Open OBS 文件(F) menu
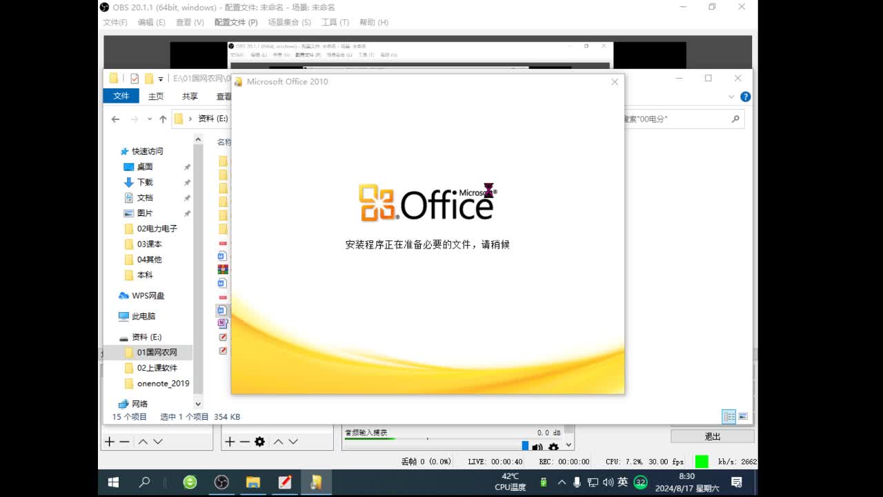The width and height of the screenshot is (883, 497). click(x=115, y=22)
